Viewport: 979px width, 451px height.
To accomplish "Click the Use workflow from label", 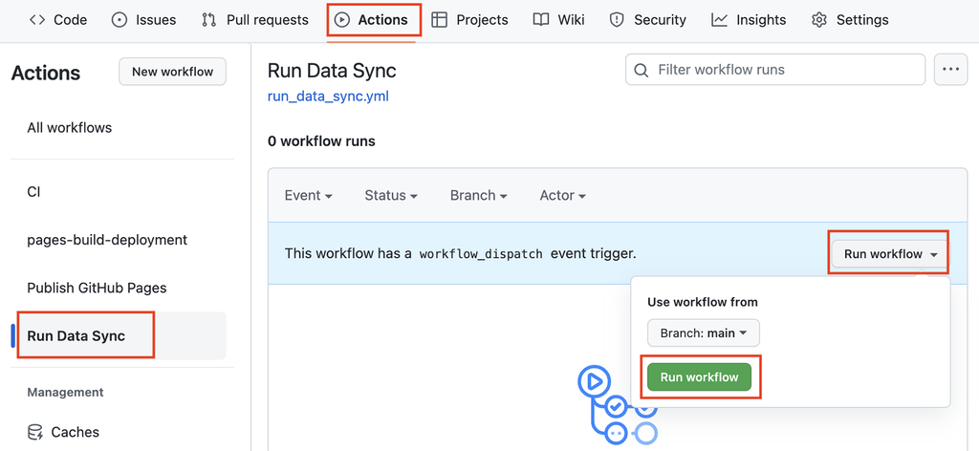I will 703,302.
